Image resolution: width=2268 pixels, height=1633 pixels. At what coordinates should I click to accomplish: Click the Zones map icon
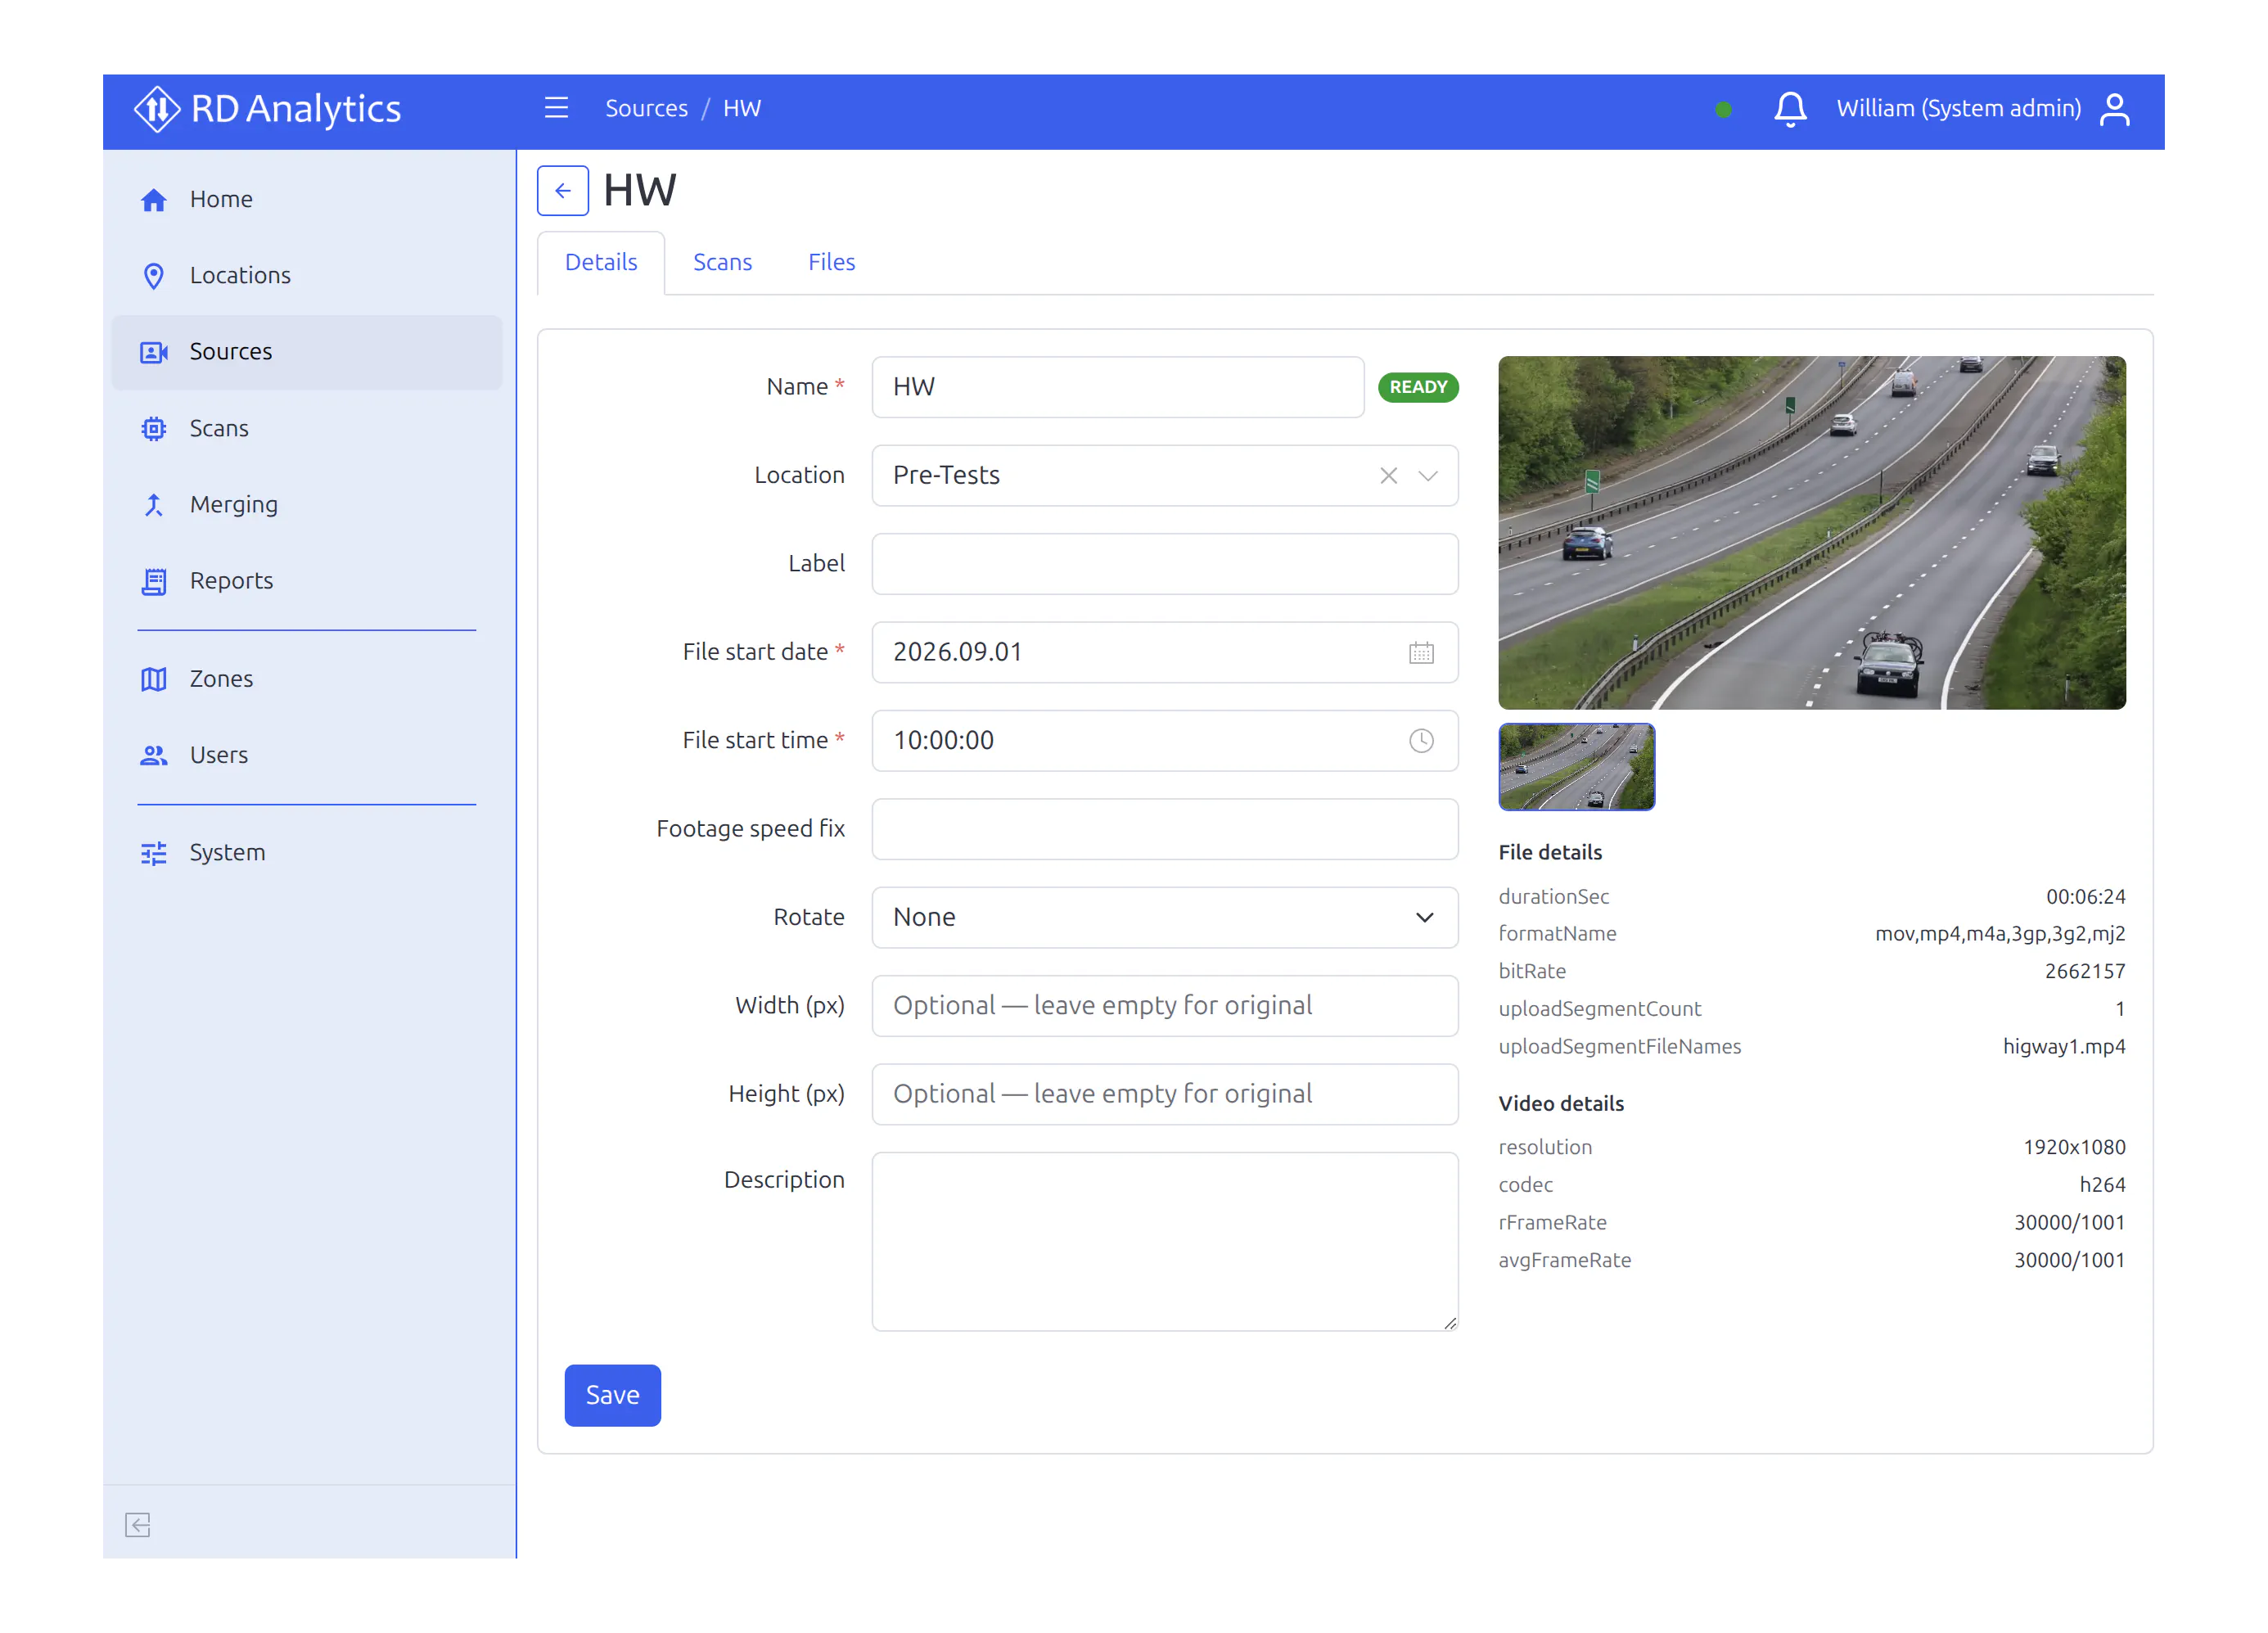tap(153, 679)
